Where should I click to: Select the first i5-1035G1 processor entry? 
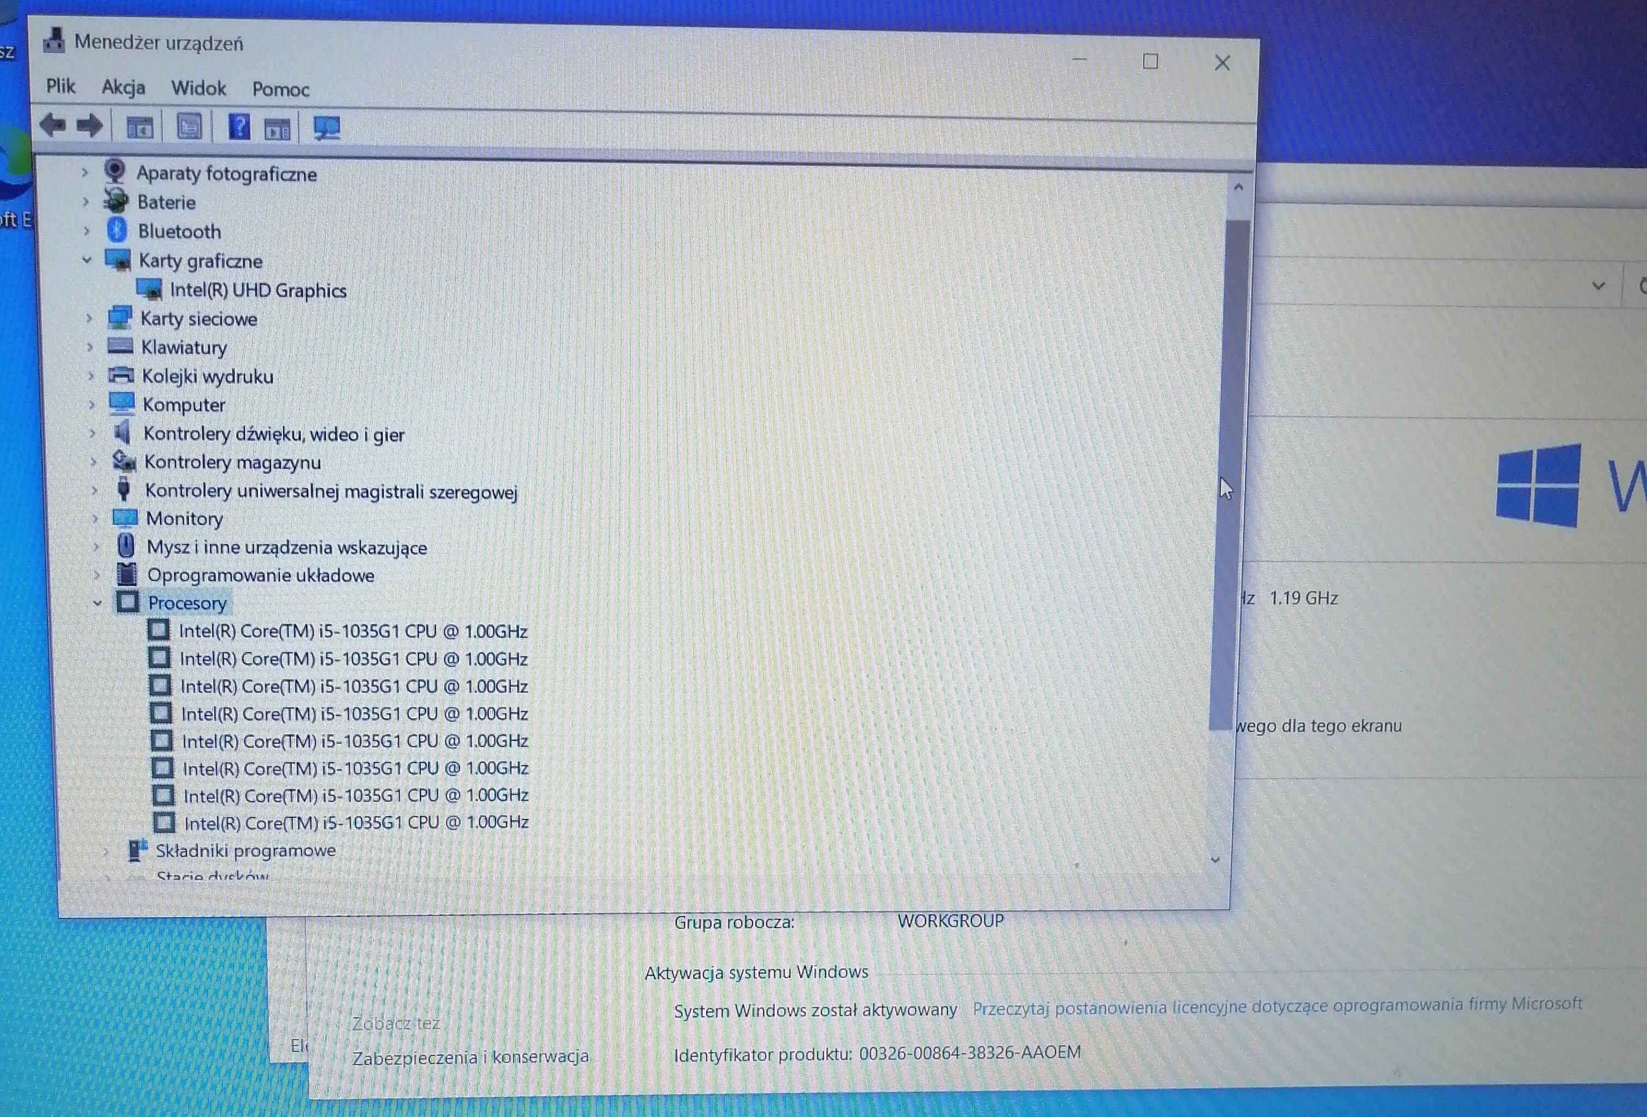pos(353,631)
